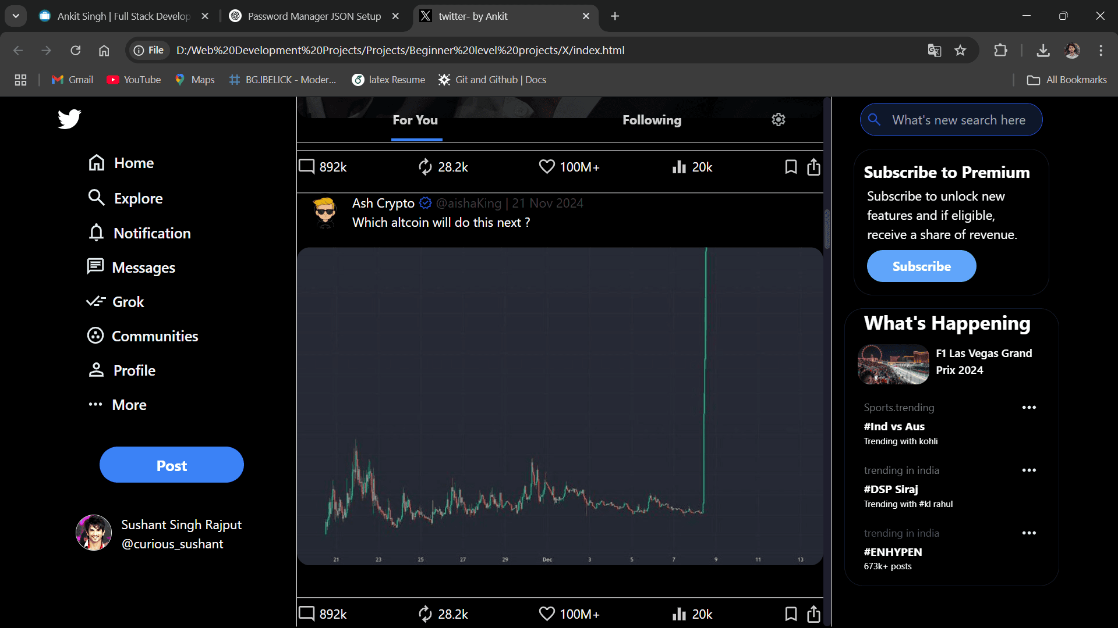Bookmark the Ash Crypto post

791,614
